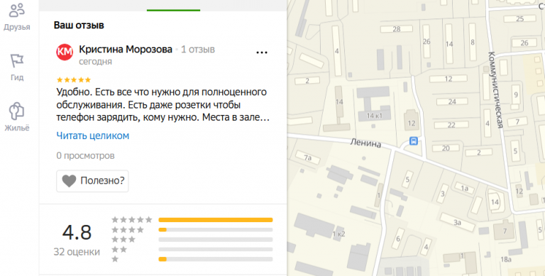Screen dimensions: 545x276
Task: Click the Ваш отзыв heading
Action: click(79, 25)
